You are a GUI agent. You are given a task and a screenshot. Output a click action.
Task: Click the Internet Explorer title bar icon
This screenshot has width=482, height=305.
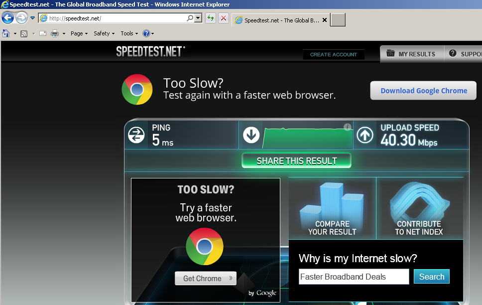click(4, 4)
